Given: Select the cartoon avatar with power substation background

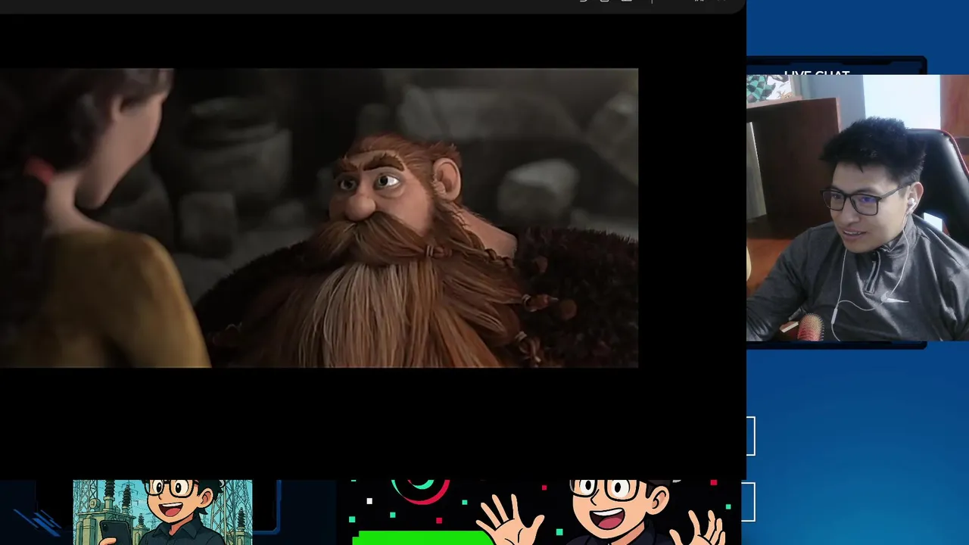Looking at the screenshot, I should click(163, 512).
